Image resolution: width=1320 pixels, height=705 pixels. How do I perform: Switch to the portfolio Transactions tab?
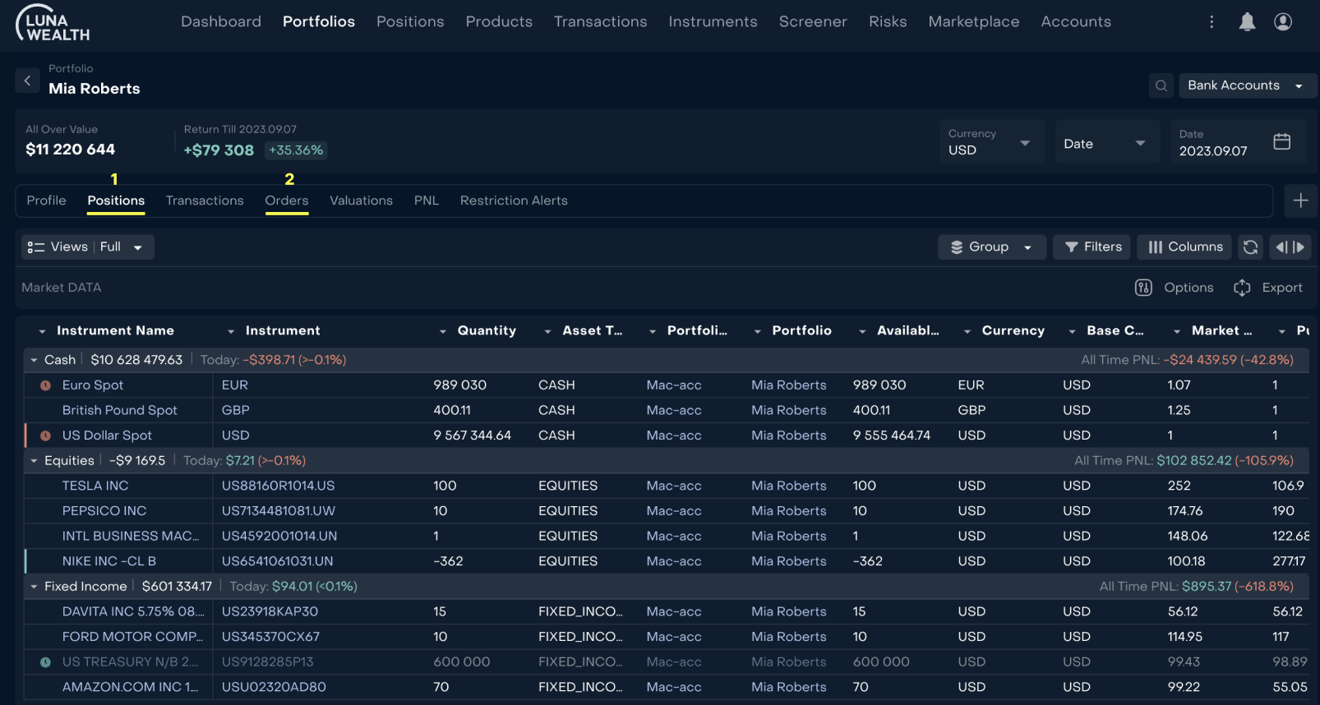(205, 200)
